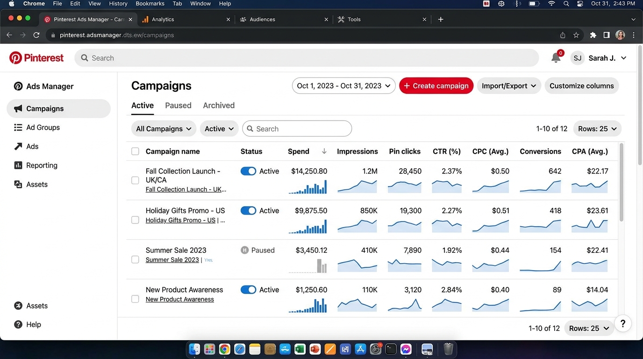
Task: Open the Summer Sale 2023 underlined link
Action: [172, 259]
